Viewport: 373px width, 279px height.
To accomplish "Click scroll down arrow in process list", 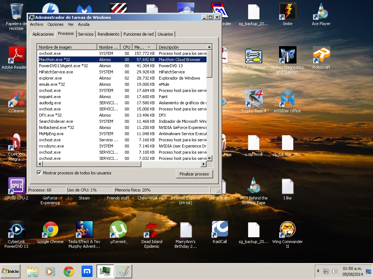I will (x=209, y=158).
